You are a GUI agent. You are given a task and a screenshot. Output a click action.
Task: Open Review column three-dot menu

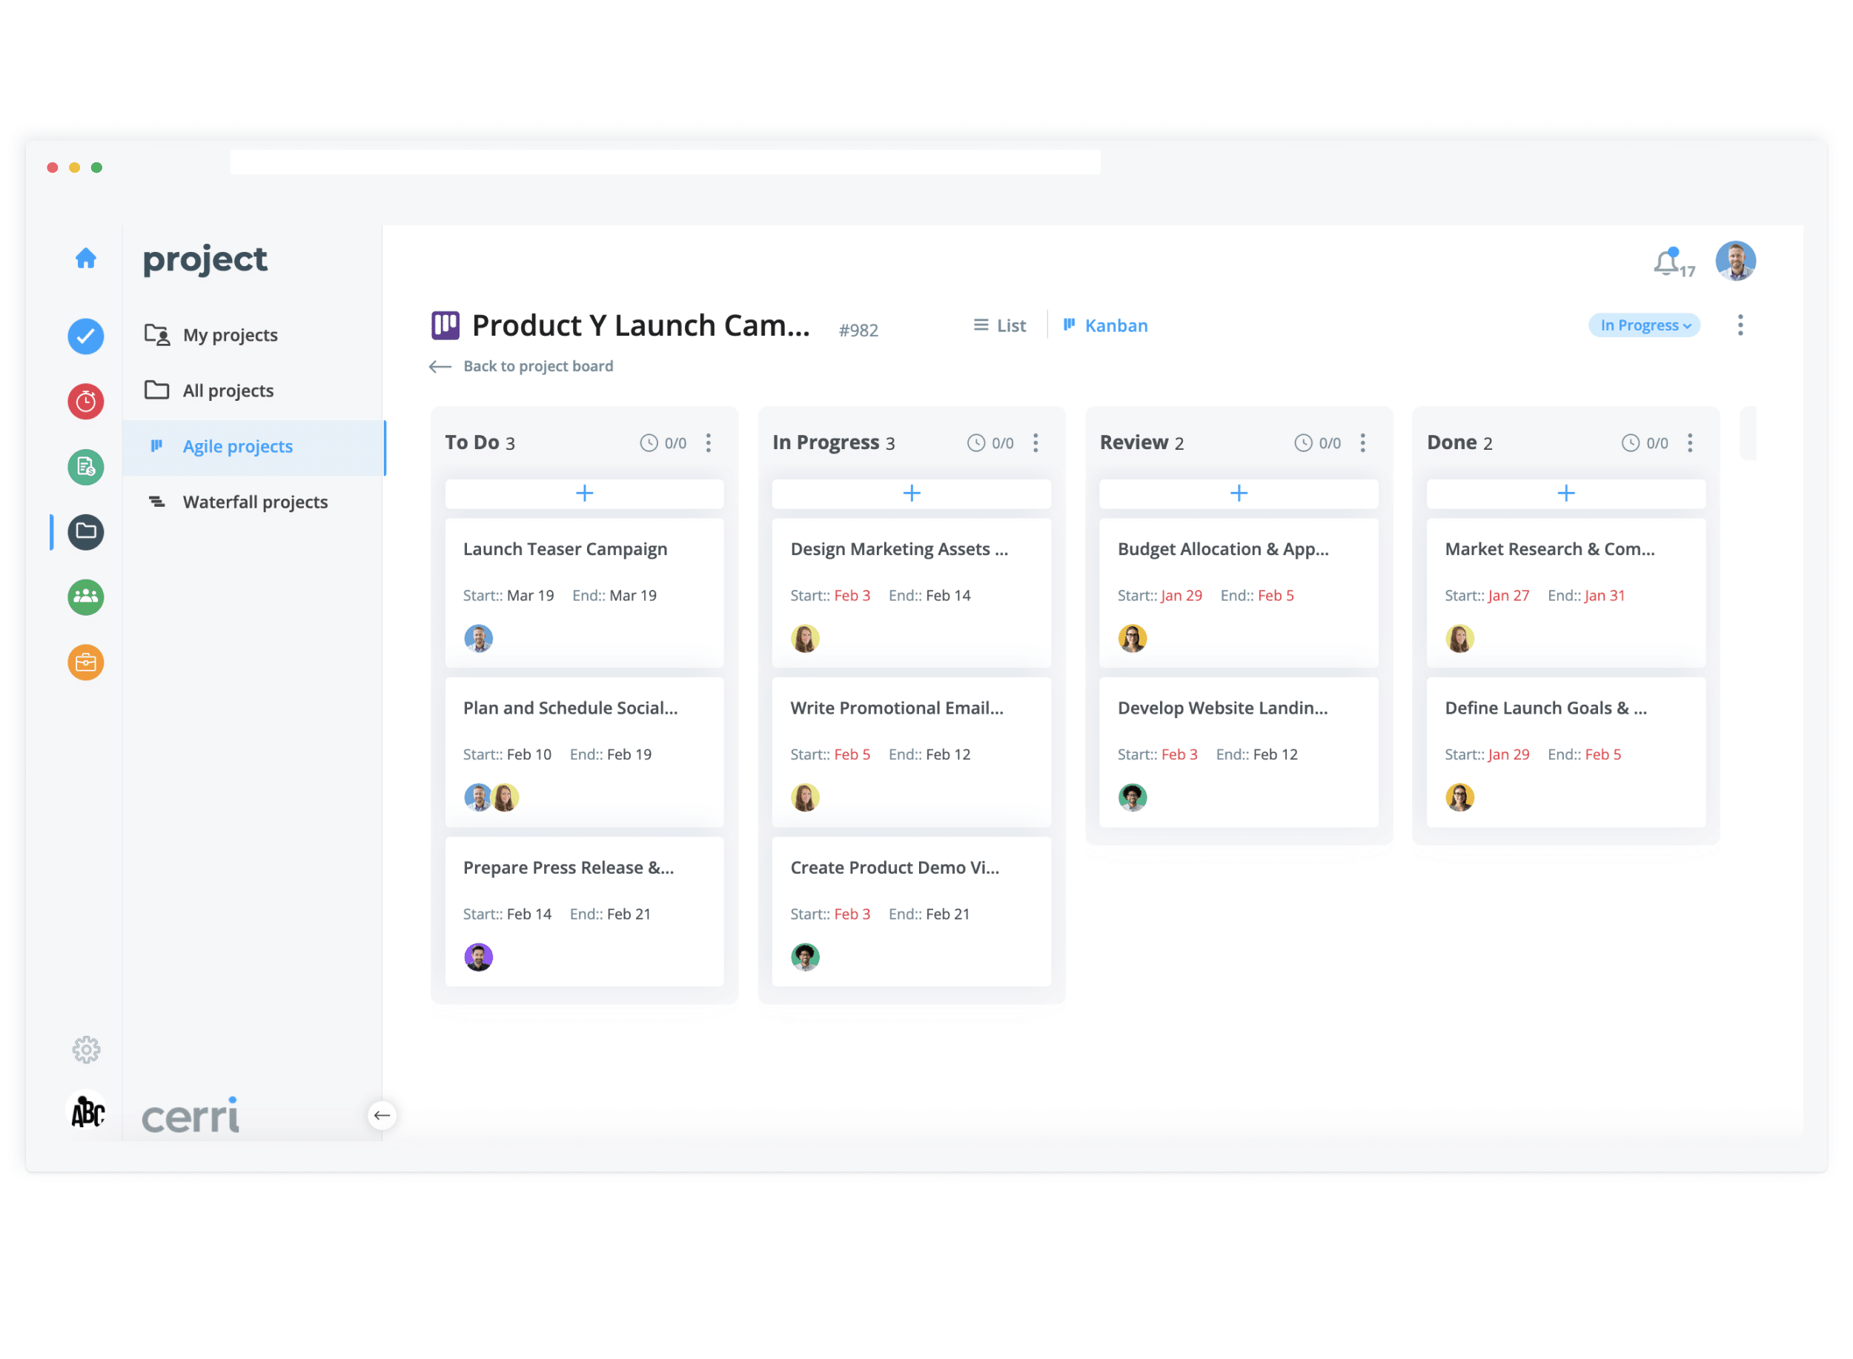coord(1363,443)
